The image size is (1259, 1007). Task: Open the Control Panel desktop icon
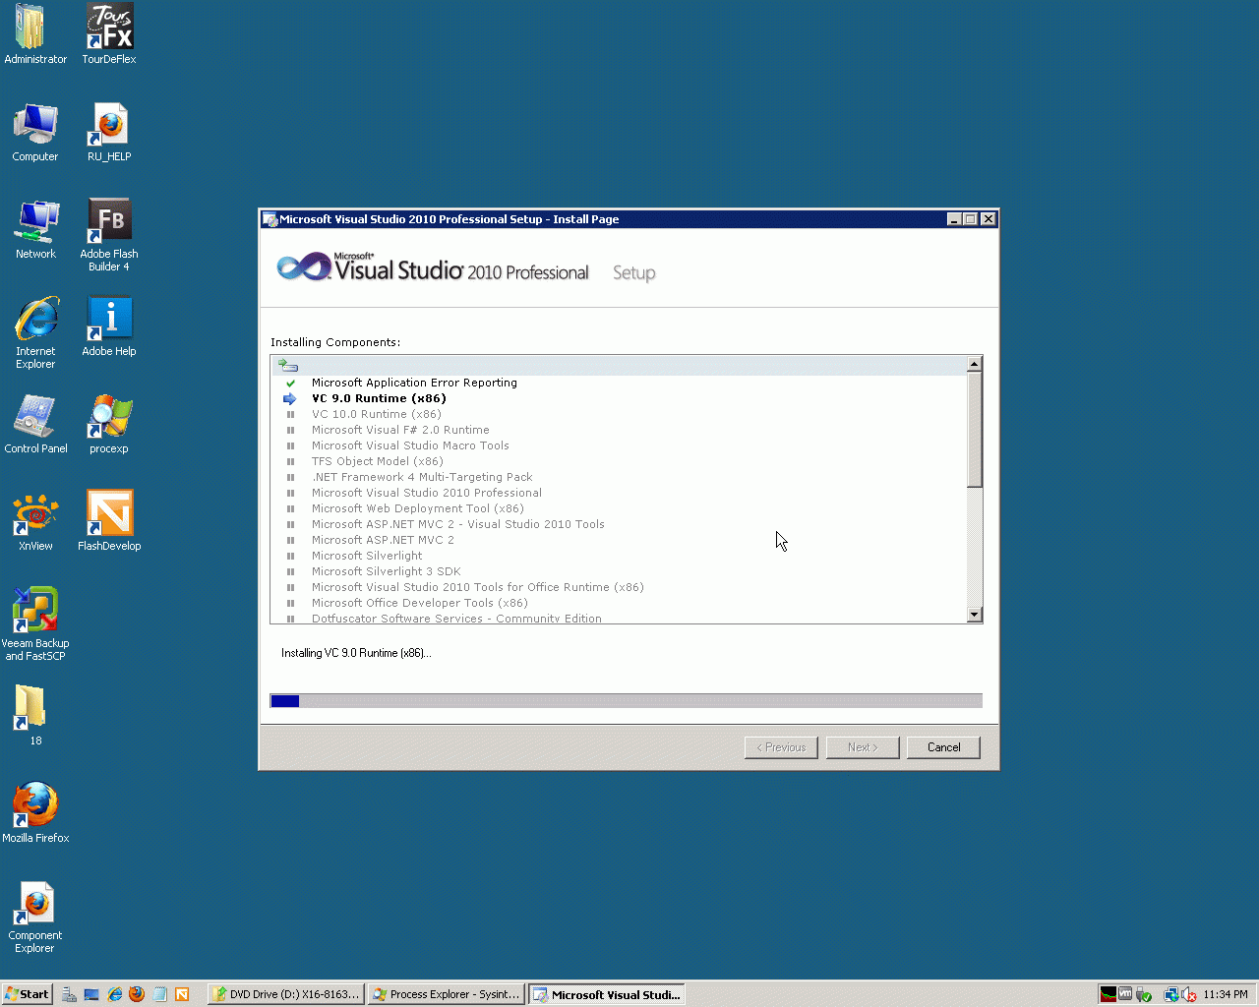click(x=35, y=424)
